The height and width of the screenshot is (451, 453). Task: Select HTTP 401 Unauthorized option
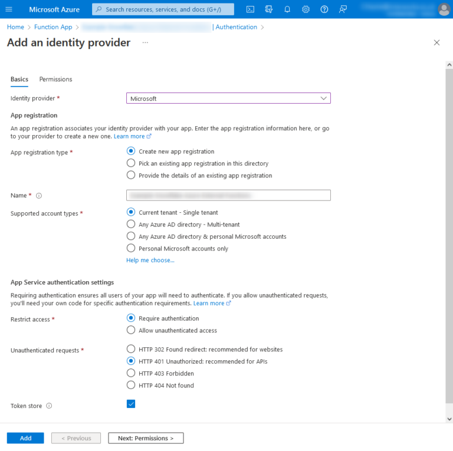131,361
